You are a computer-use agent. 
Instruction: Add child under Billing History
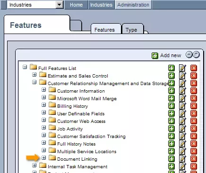pos(172,106)
